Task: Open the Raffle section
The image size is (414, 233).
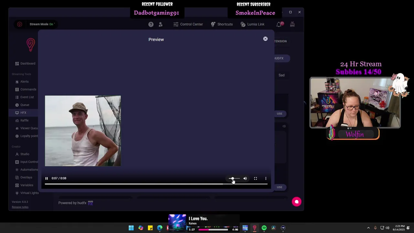Action: (x=22, y=120)
